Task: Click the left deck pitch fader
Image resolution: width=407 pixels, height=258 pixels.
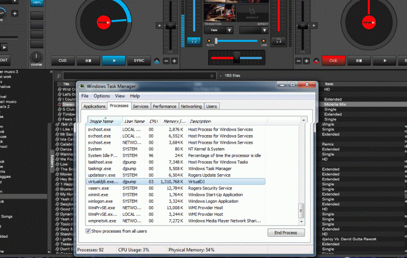Action: [x=170, y=26]
